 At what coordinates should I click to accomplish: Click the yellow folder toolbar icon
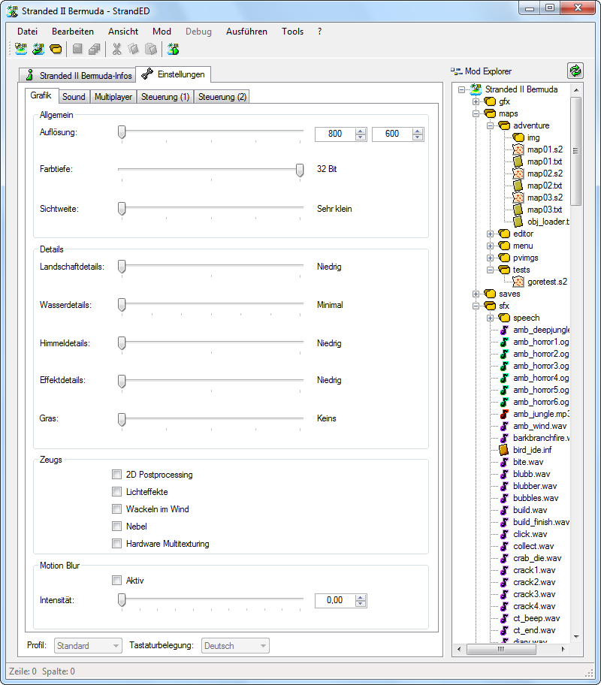pos(56,49)
